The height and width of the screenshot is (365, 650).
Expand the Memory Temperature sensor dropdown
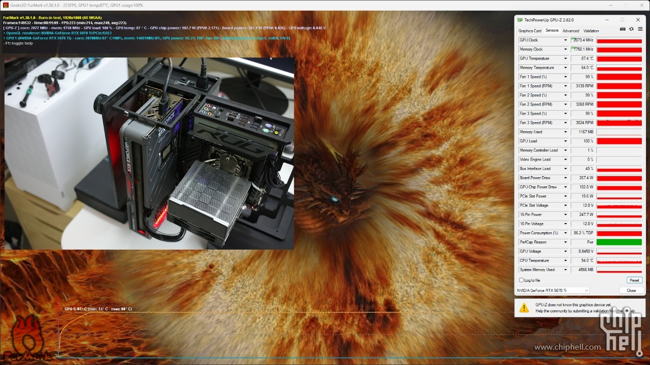pos(565,68)
